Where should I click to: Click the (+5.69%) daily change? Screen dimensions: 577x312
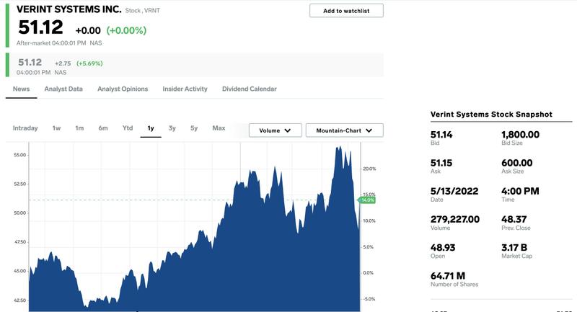click(89, 63)
